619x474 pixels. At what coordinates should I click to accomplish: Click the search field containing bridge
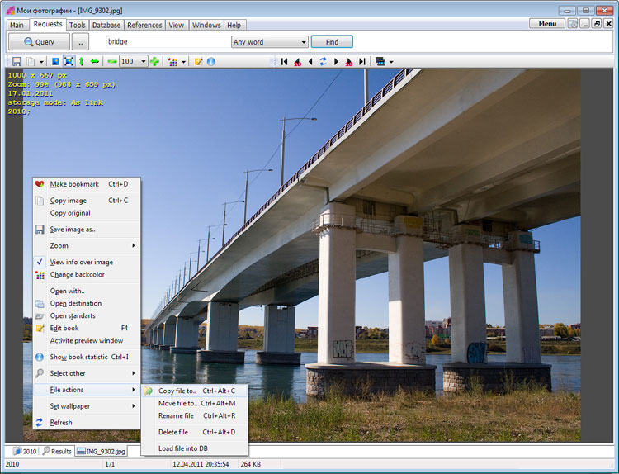(x=168, y=41)
